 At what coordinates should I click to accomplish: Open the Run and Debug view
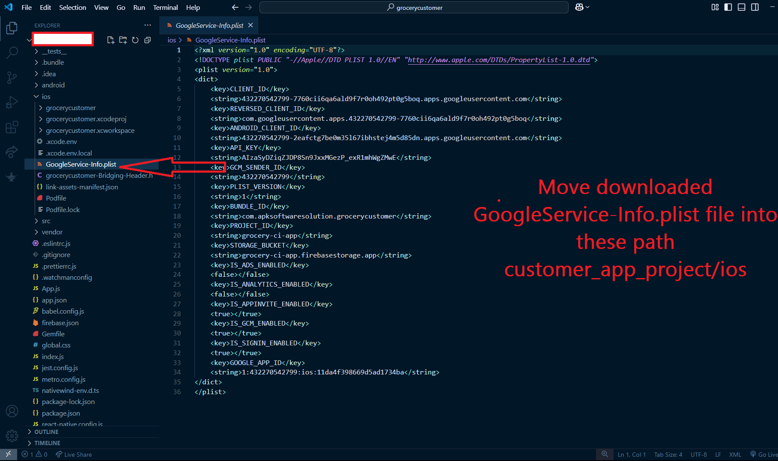pos(12,102)
